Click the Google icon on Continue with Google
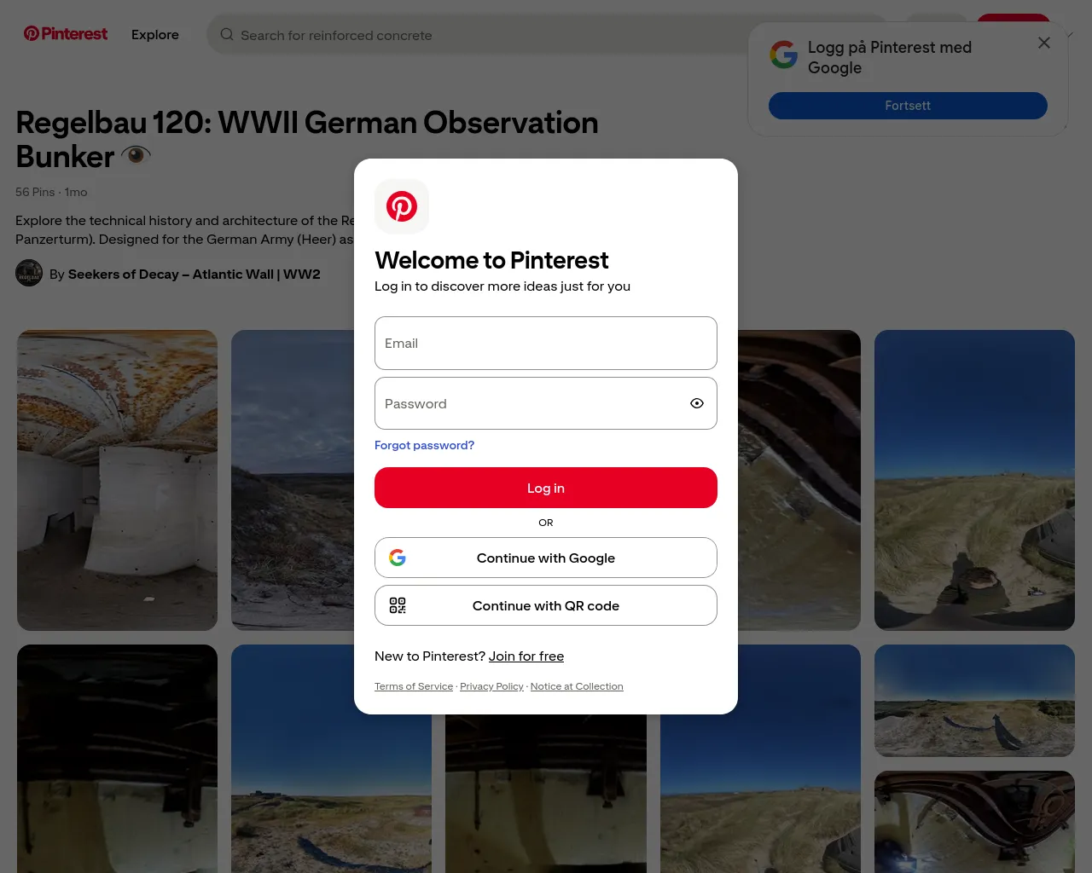The width and height of the screenshot is (1092, 873). tap(398, 558)
